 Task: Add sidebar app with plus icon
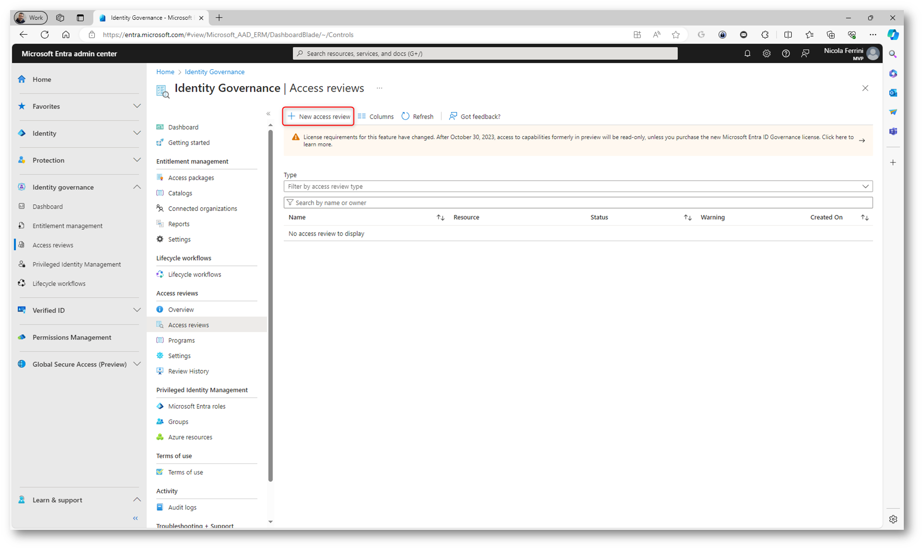893,162
